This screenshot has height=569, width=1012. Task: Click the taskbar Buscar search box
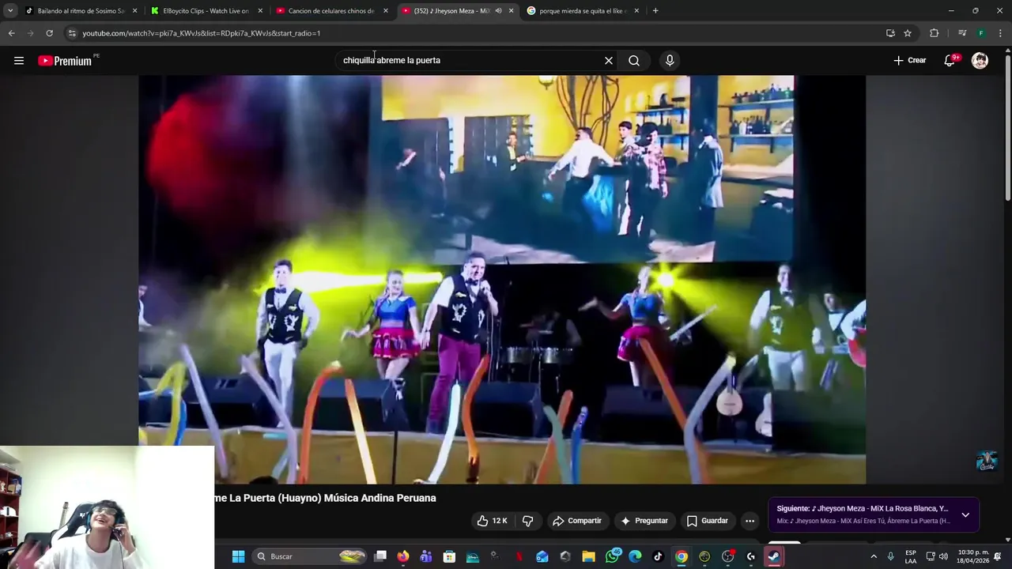pyautogui.click(x=311, y=556)
